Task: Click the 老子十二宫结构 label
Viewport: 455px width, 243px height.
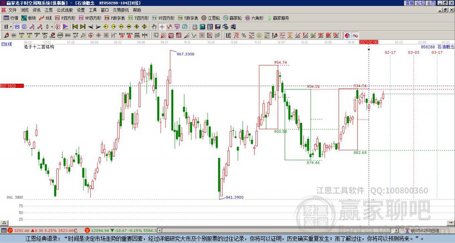Action: [x=39, y=47]
